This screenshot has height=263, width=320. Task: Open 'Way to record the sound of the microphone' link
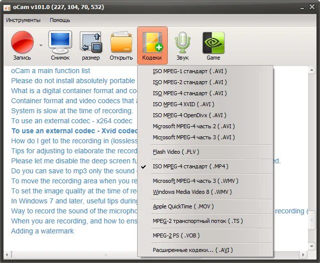click(74, 211)
